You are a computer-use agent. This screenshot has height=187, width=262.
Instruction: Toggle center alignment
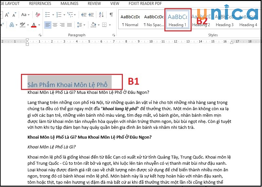point(55,25)
